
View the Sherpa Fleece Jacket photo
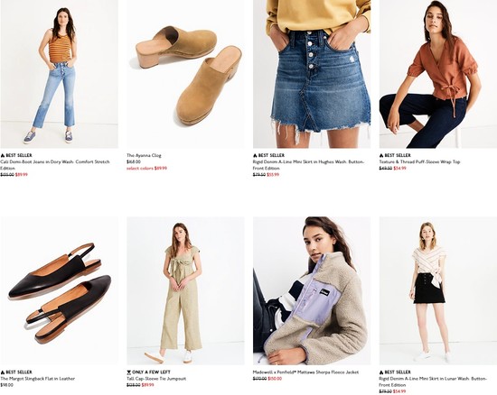click(x=312, y=290)
